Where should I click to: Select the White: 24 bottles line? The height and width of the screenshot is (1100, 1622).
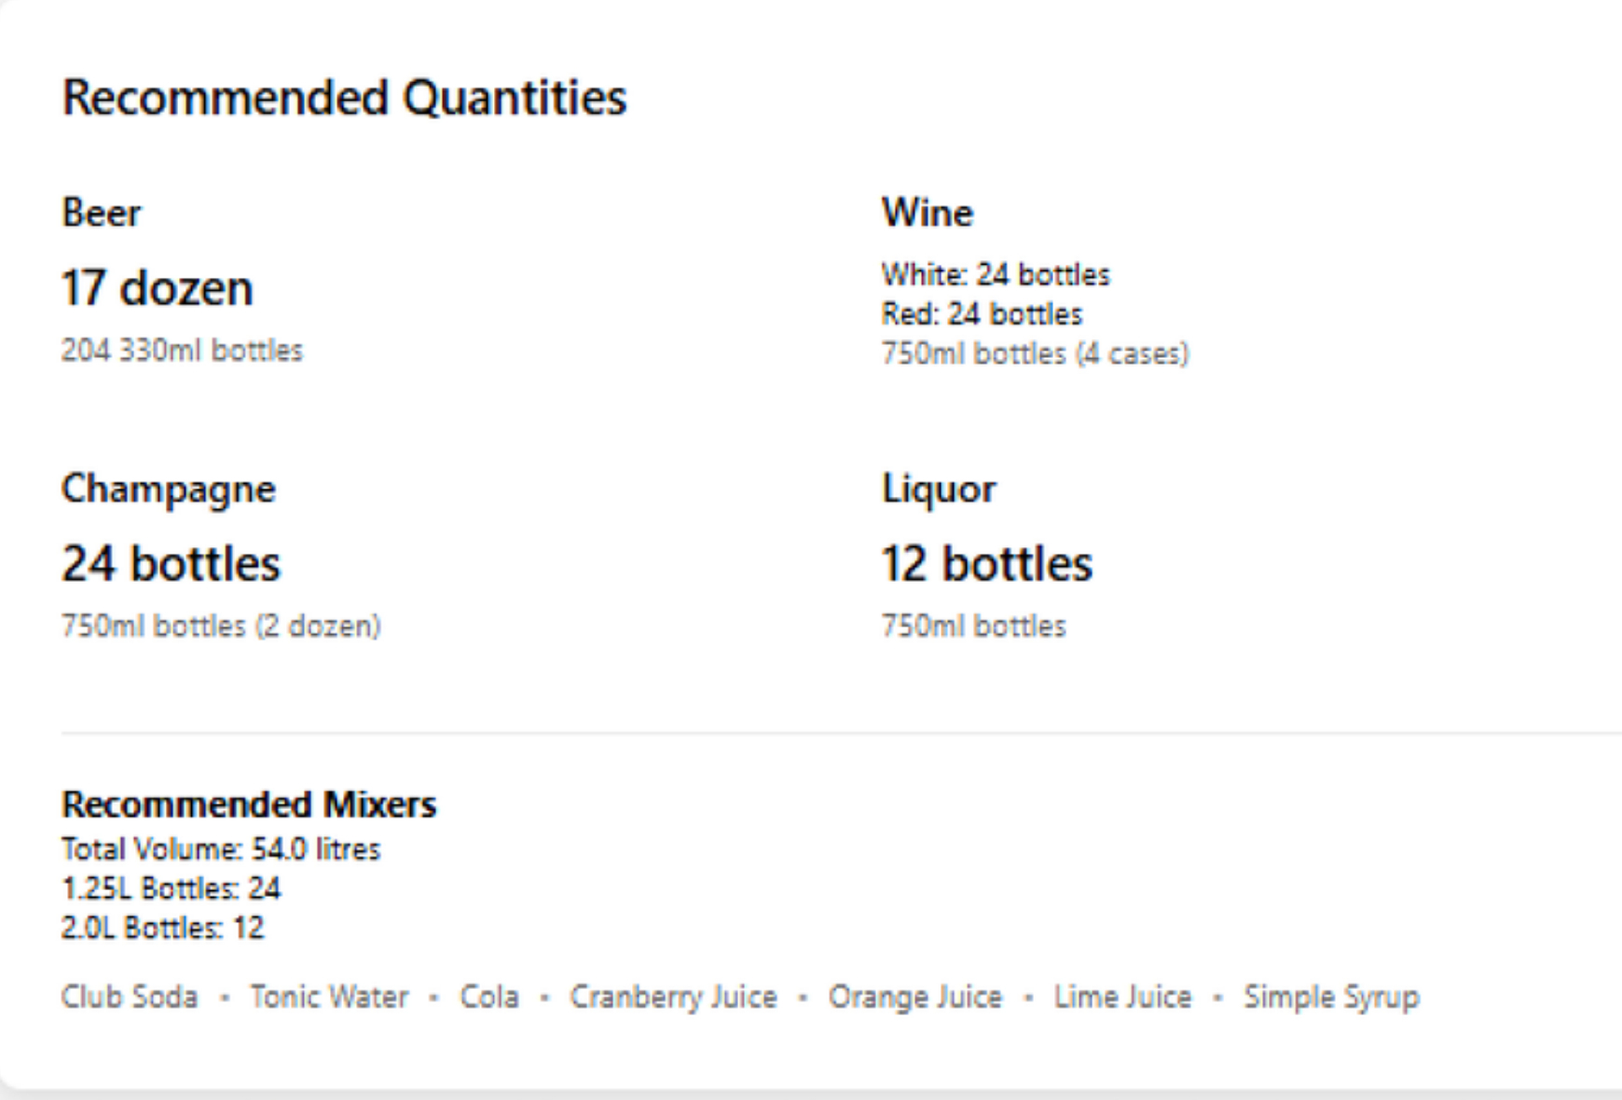tap(997, 274)
